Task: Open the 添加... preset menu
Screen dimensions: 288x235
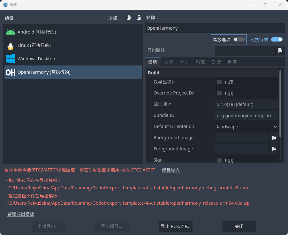Action: pos(114,18)
